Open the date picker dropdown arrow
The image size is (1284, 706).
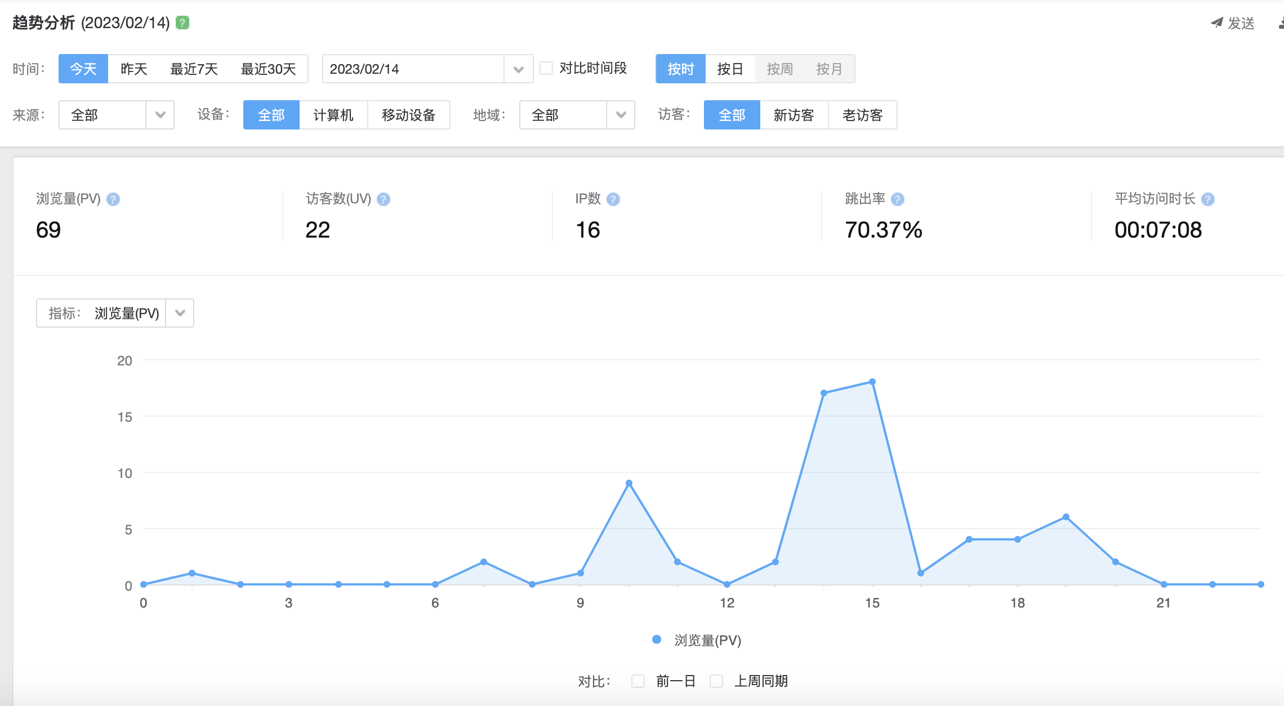[519, 69]
